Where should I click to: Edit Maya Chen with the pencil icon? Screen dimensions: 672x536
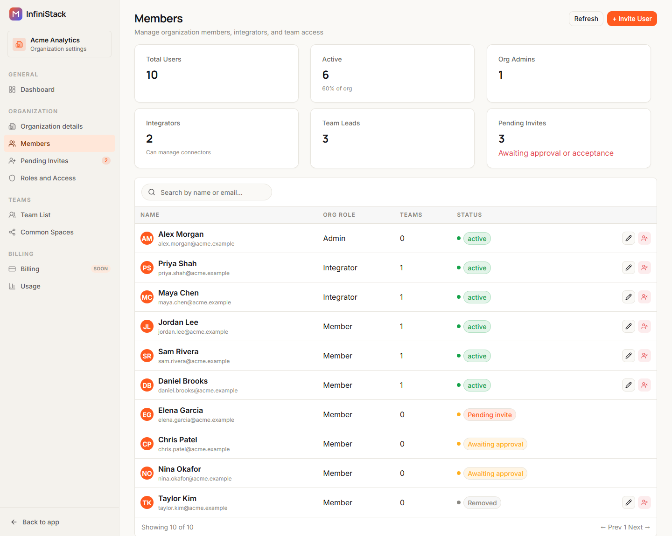pyautogui.click(x=629, y=297)
